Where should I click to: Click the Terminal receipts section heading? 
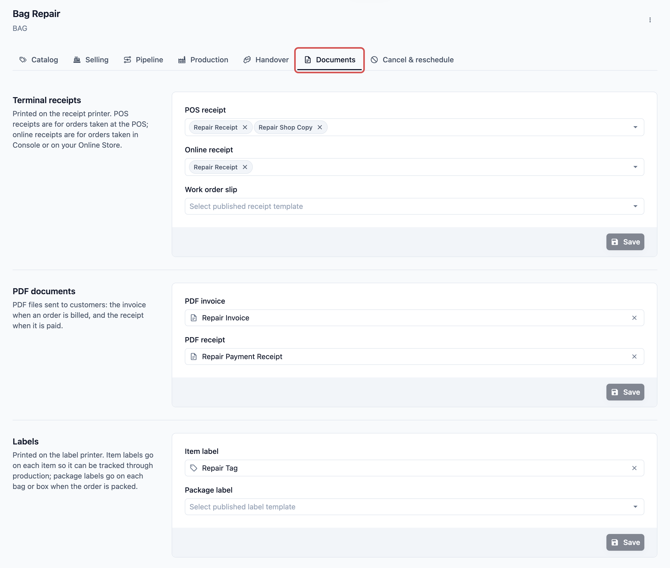tap(47, 100)
